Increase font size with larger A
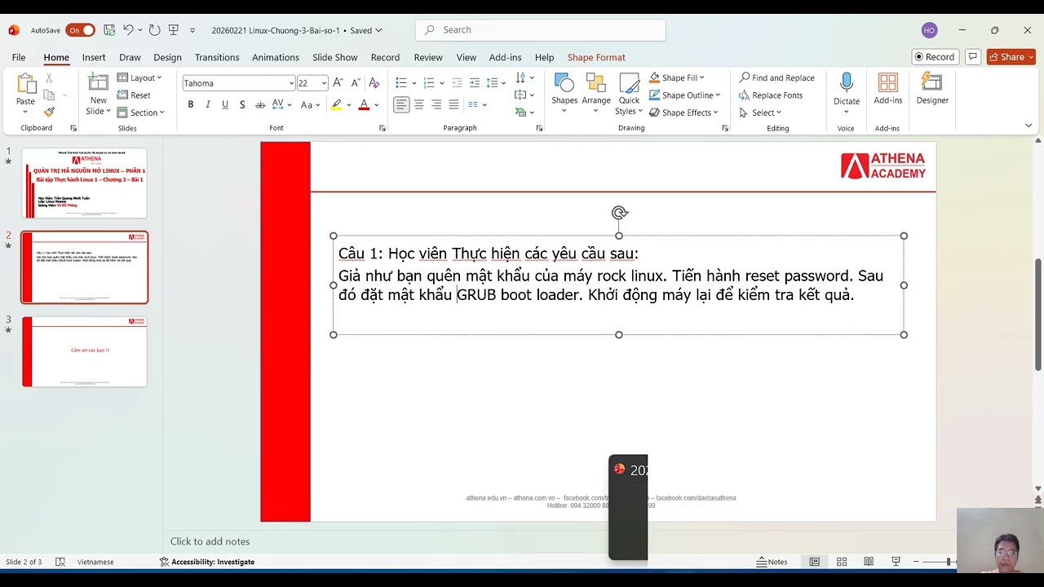1044x587 pixels. point(338,83)
